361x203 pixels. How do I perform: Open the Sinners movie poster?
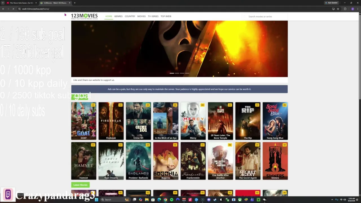[x=275, y=161]
